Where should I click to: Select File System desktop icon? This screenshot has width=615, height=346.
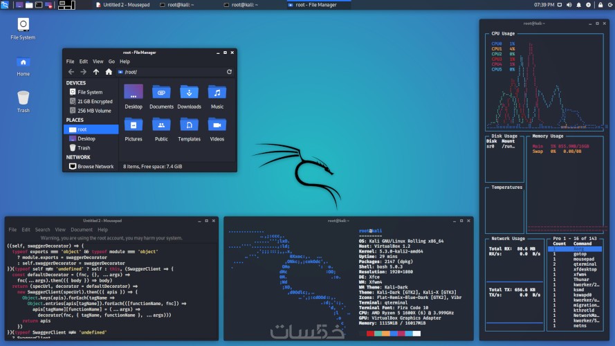point(23,29)
